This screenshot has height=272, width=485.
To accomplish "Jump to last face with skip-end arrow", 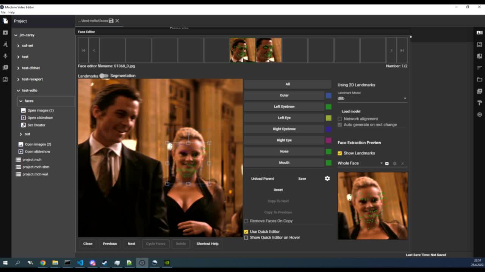I will click(x=402, y=50).
